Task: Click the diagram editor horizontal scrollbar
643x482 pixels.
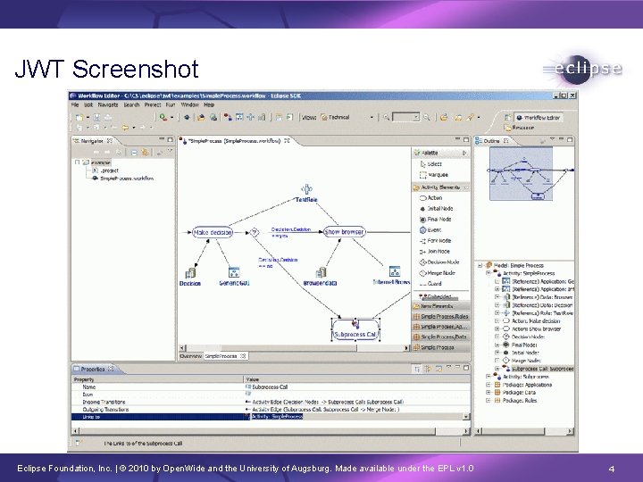Action: 293,348
